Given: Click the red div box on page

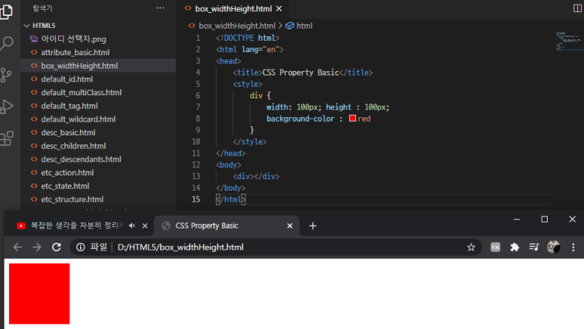Looking at the screenshot, I should tap(39, 293).
